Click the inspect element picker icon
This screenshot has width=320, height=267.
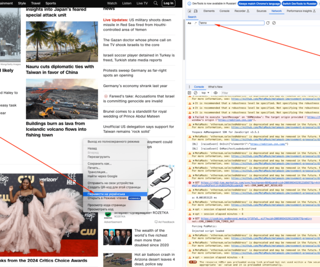[x=190, y=11]
